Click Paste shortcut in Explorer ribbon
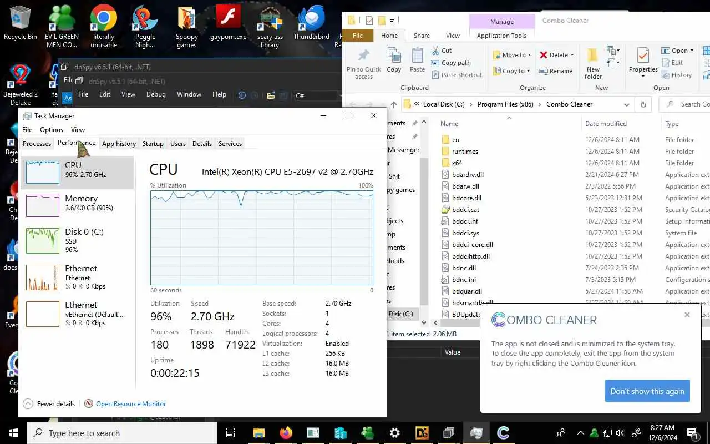The width and height of the screenshot is (710, 444). [x=457, y=75]
